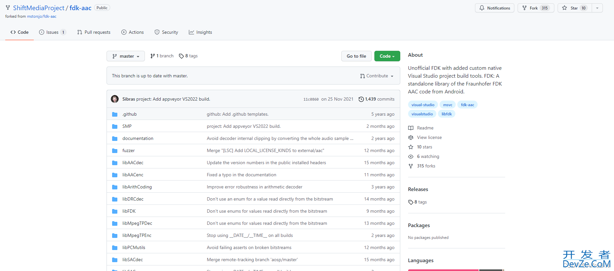Open the documentation folder name
Screen dimensions: 614x271
138,139
